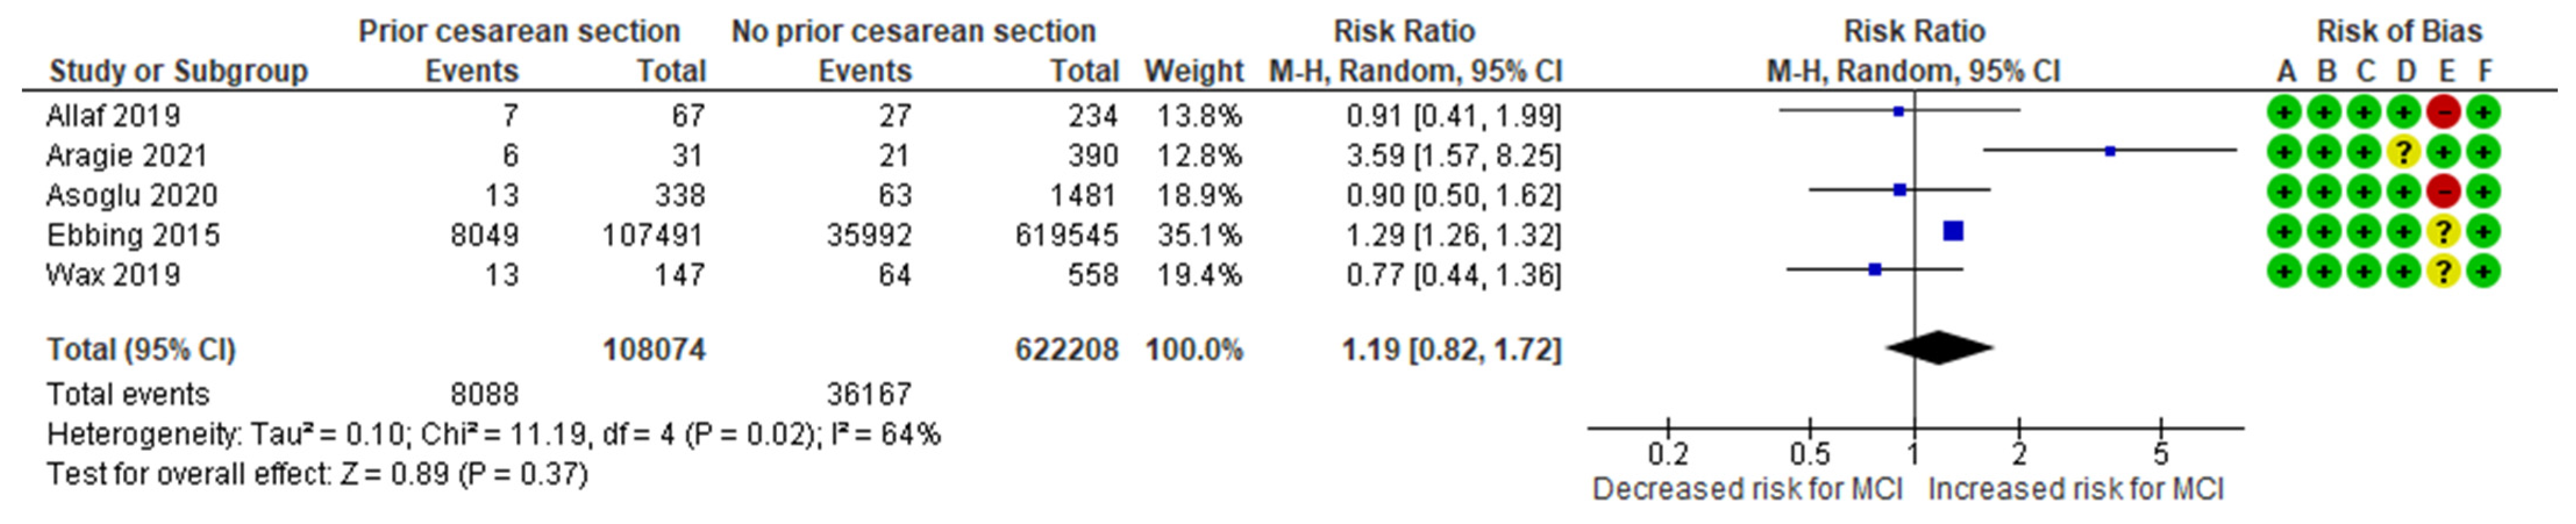Click the yellow question-mark circle for Aragie 2021
Image resolution: width=2576 pixels, height=524 pixels.
2403,152
